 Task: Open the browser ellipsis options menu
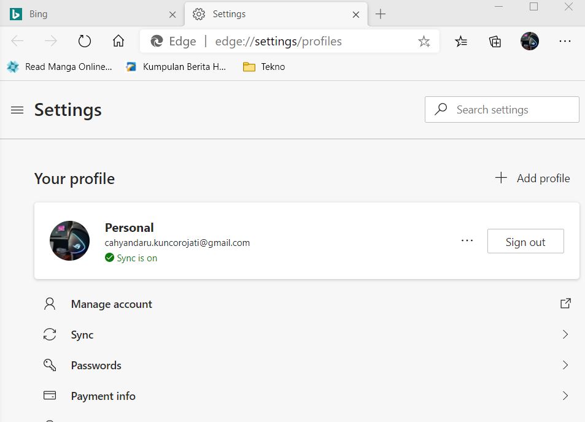pos(564,41)
